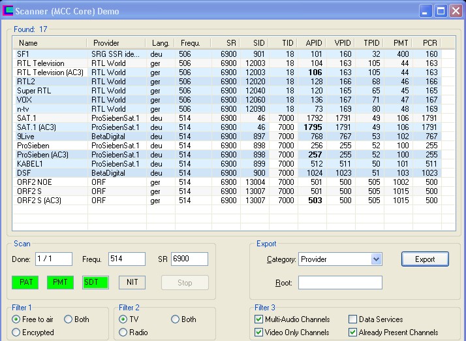The image size is (466, 341).
Task: Click the green SDT indicator
Action: tap(95, 282)
